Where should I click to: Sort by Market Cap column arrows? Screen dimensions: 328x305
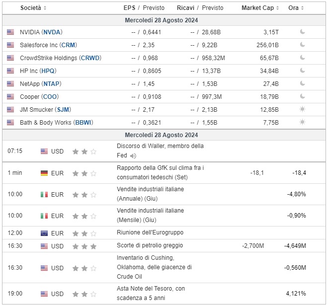[277, 8]
